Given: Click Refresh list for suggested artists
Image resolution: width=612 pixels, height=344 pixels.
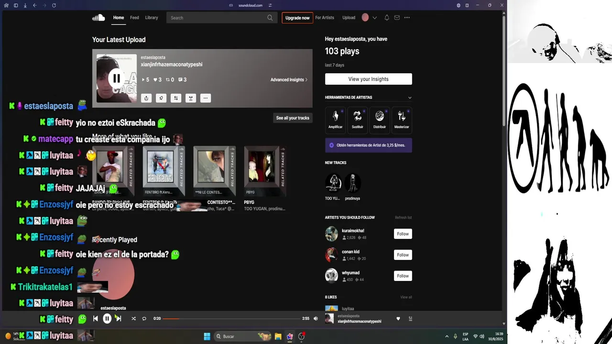Looking at the screenshot, I should tap(403, 217).
